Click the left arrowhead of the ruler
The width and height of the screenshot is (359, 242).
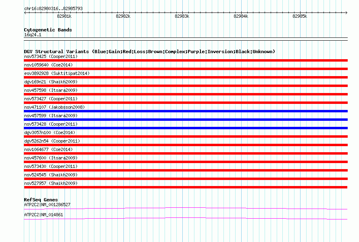pyautogui.click(x=25, y=13)
